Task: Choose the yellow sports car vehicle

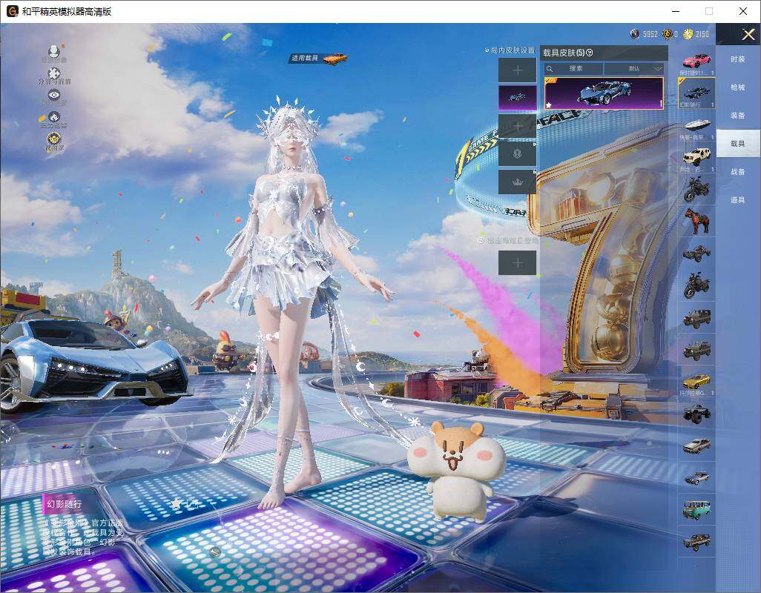Action: click(x=696, y=381)
